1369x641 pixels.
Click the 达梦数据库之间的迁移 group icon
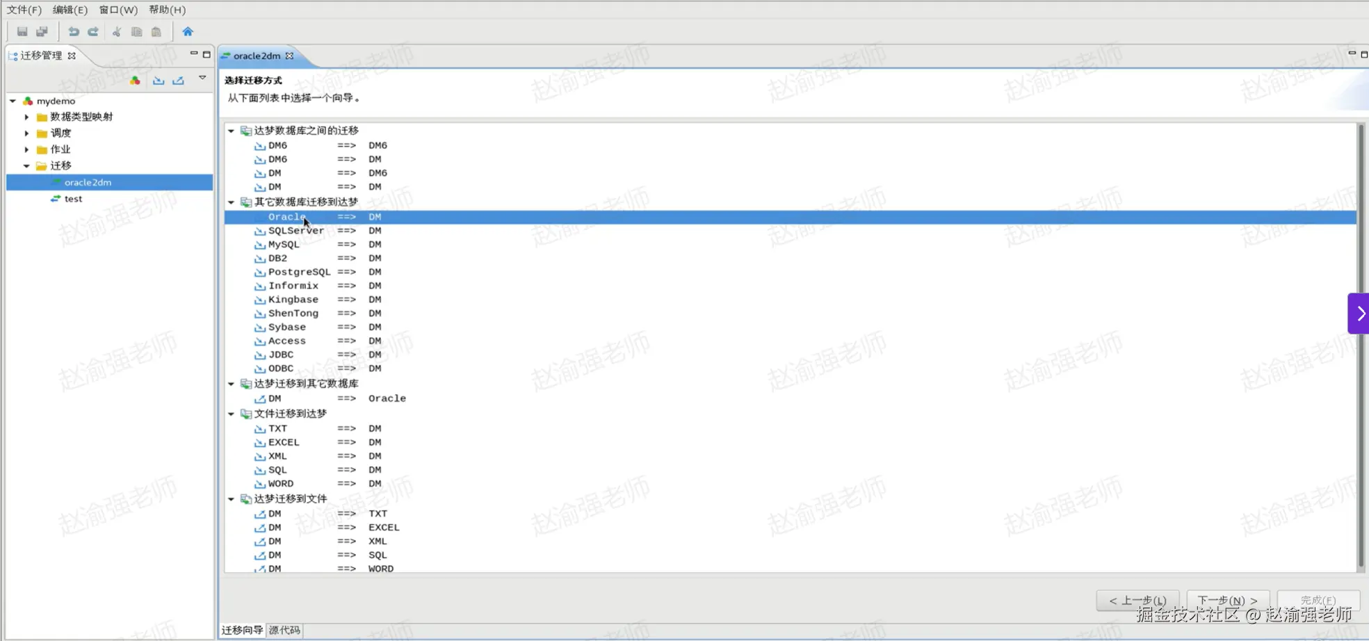pyautogui.click(x=246, y=131)
